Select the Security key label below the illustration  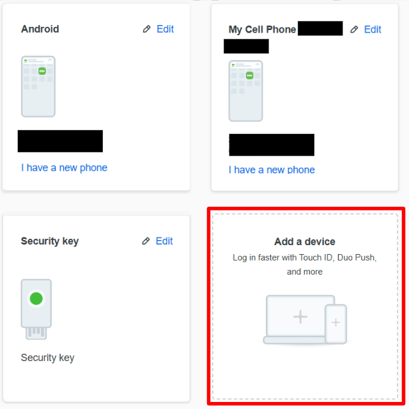[47, 358]
